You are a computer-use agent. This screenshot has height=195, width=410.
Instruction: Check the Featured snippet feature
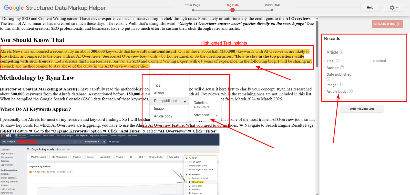point(187,178)
